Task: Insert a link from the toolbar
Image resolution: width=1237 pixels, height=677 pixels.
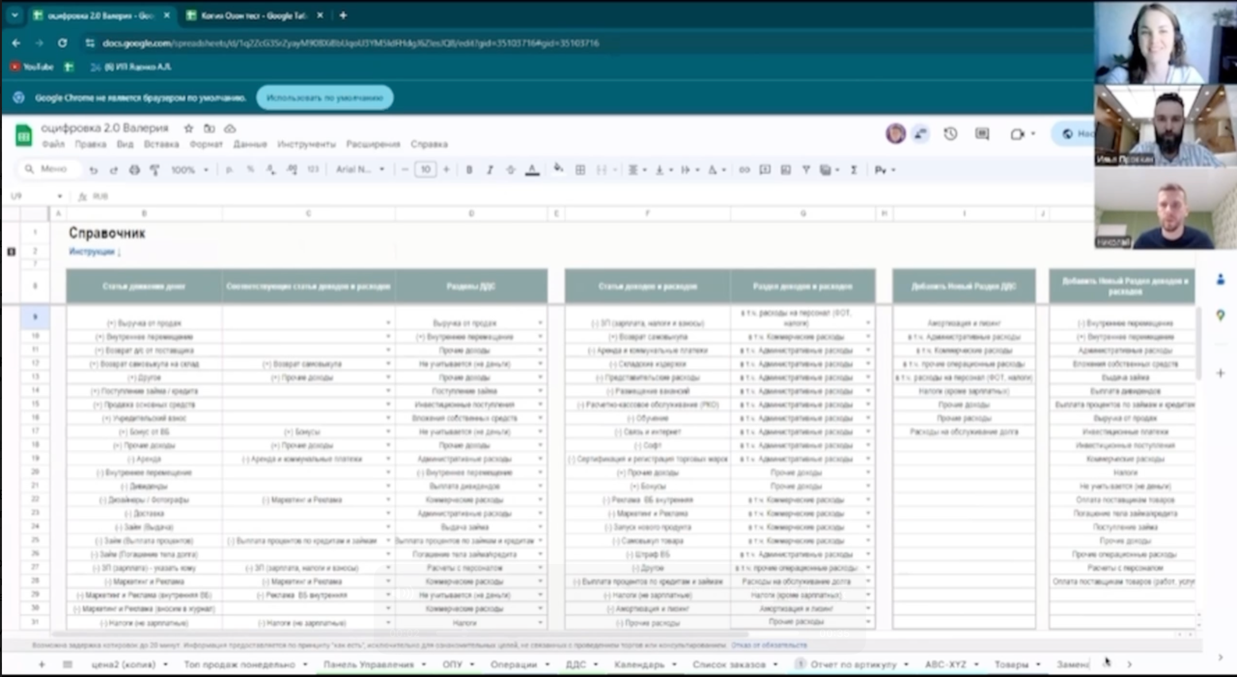Action: [x=744, y=170]
